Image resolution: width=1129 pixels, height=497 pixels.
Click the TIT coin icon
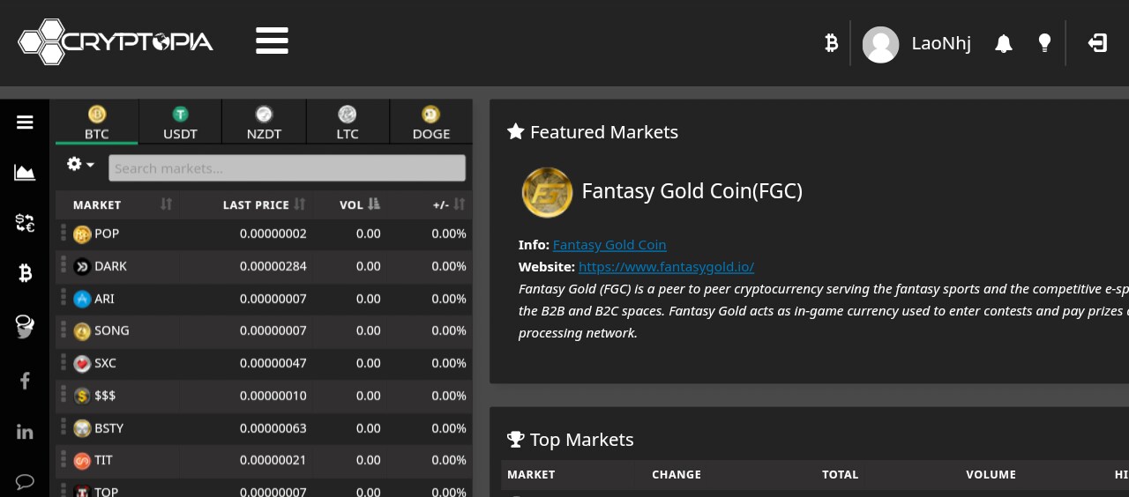point(82,461)
